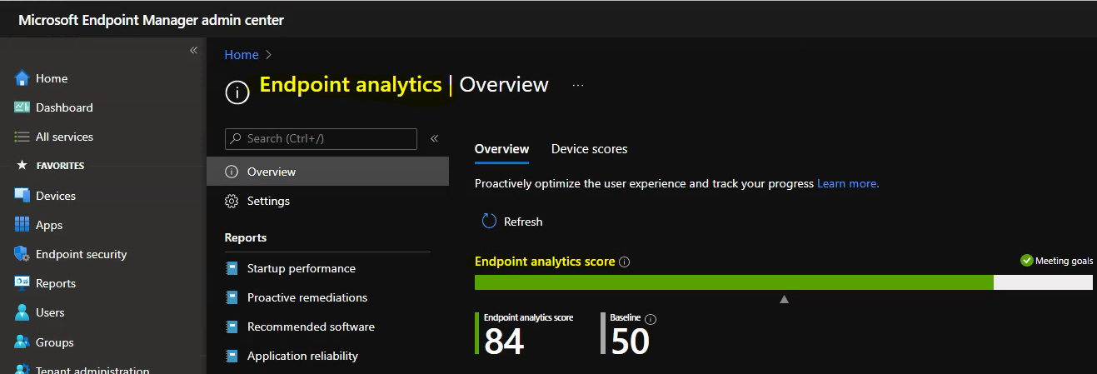Click the Refresh circular arrow icon
Image resolution: width=1097 pixels, height=374 pixels.
point(490,222)
